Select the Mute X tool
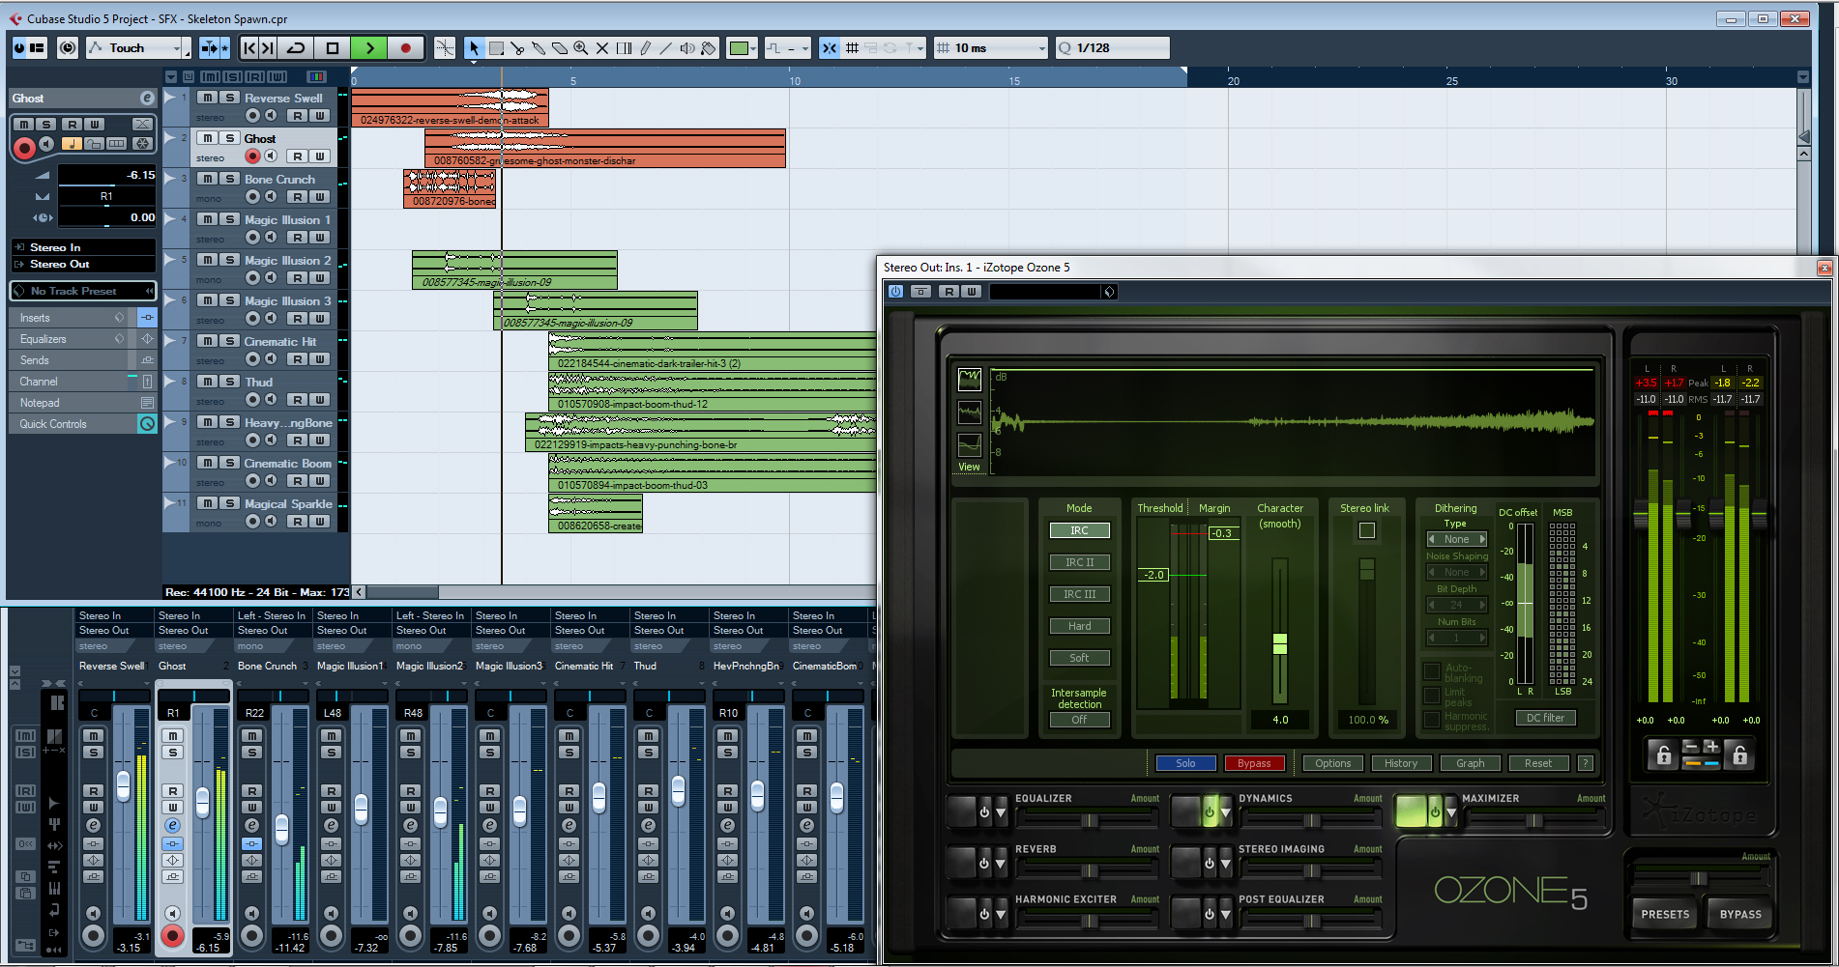1839x967 pixels. pos(602,48)
